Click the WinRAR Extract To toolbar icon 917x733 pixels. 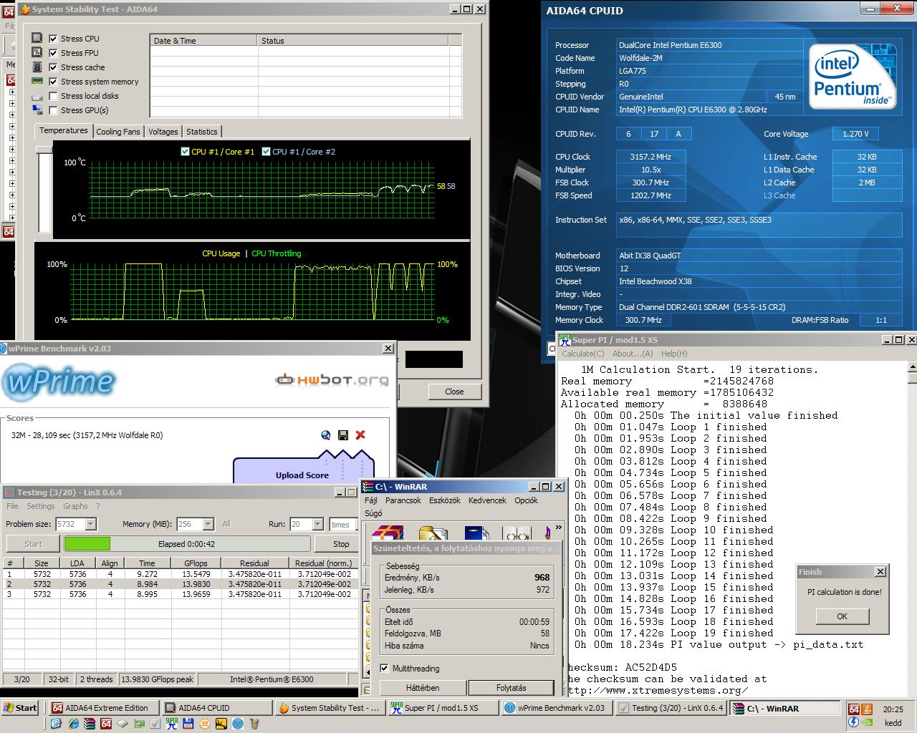tap(433, 533)
